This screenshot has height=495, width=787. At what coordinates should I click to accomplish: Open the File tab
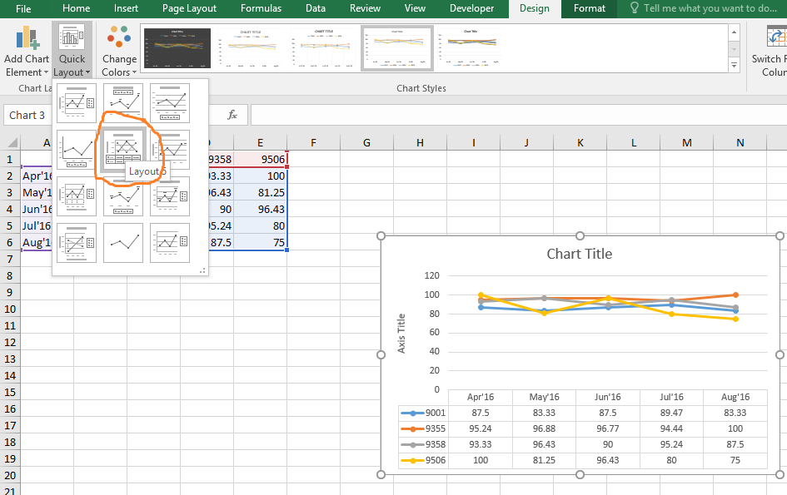[23, 8]
